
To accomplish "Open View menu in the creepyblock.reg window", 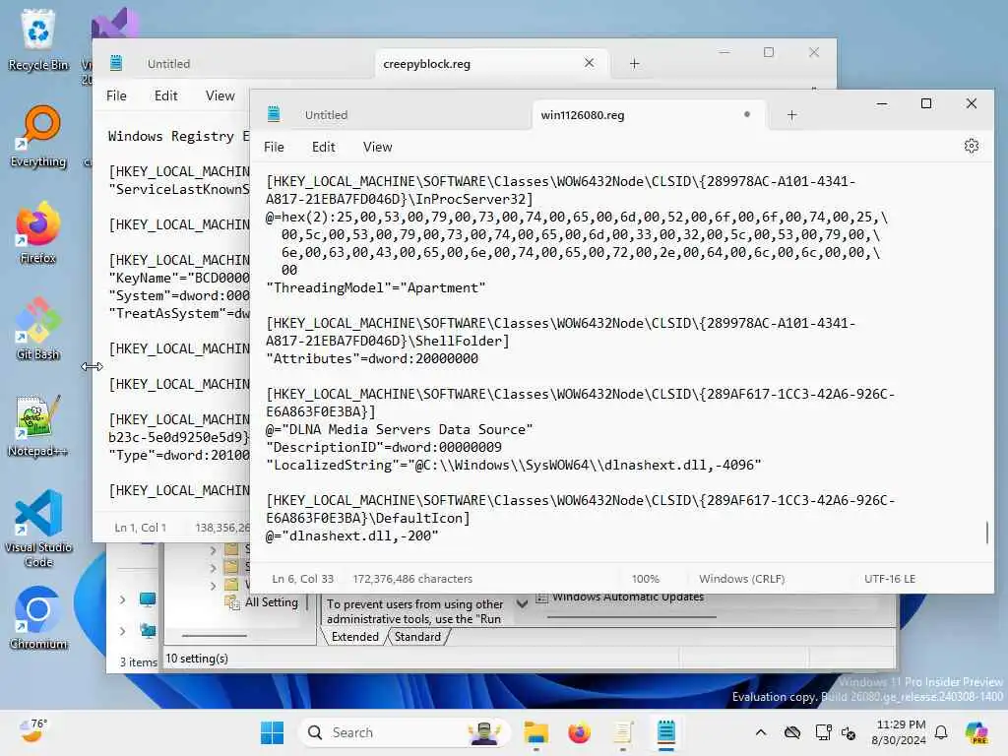I will [x=220, y=95].
